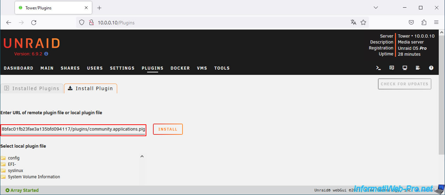Switch to Installed Plugins tab
This screenshot has width=445, height=195.
(32, 88)
